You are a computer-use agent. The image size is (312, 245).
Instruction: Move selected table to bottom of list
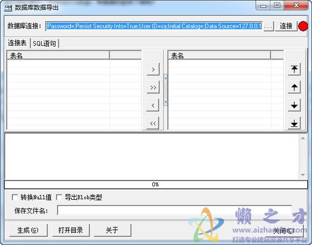point(294,123)
